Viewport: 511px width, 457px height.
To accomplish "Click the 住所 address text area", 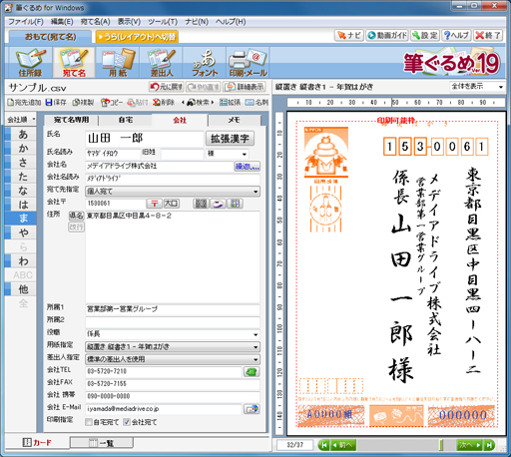I will 173,256.
